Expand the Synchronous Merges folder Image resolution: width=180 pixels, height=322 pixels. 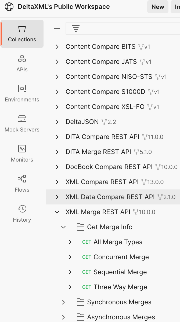pyautogui.click(x=63, y=302)
